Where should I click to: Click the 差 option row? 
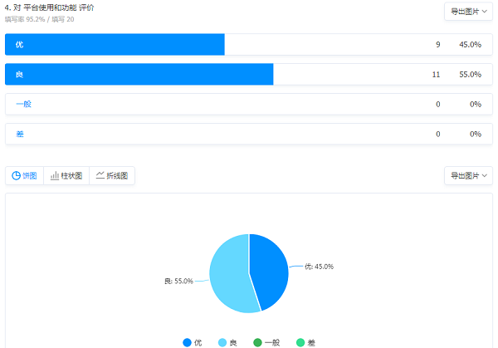[x=249, y=135]
